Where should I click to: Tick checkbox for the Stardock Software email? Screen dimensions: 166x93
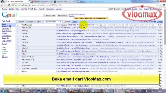[18, 57]
